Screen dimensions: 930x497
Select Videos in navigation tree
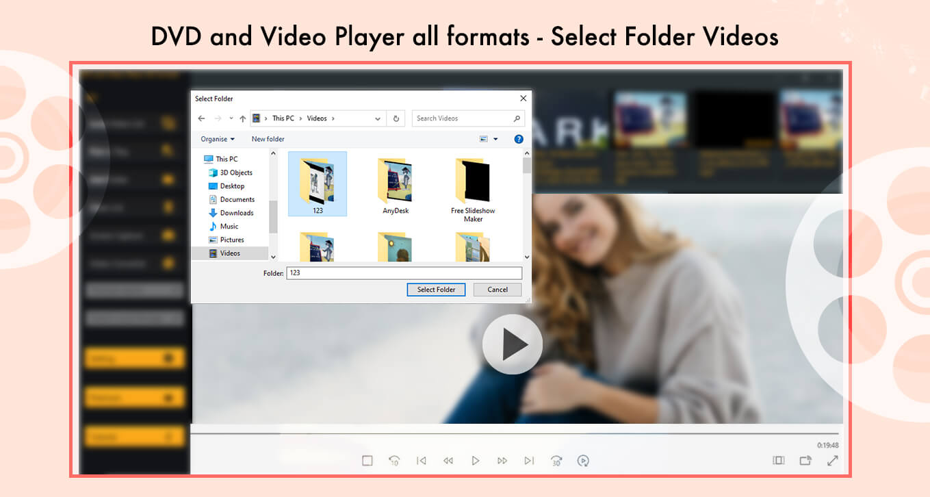point(230,253)
